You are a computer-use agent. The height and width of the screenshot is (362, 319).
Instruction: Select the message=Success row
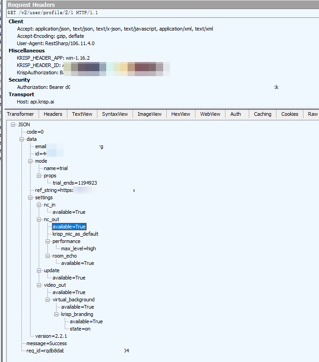pyautogui.click(x=46, y=343)
